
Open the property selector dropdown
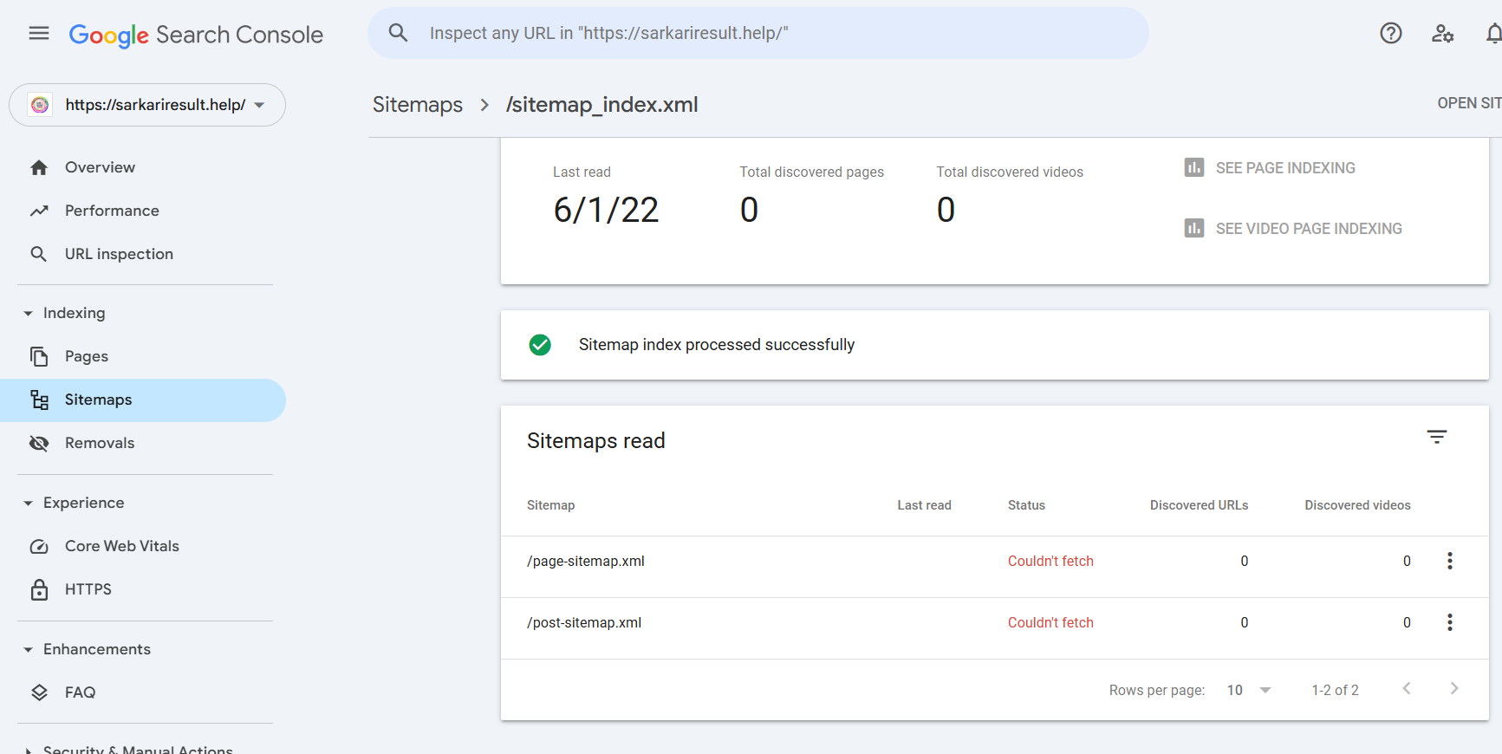[x=147, y=105]
